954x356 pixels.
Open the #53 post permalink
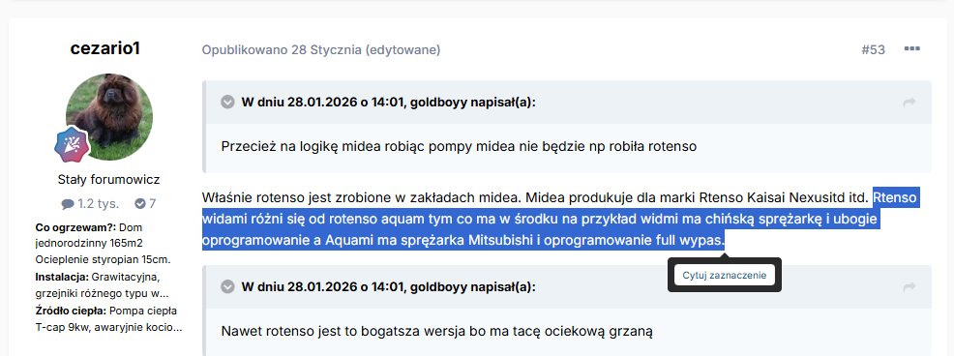pos(873,50)
